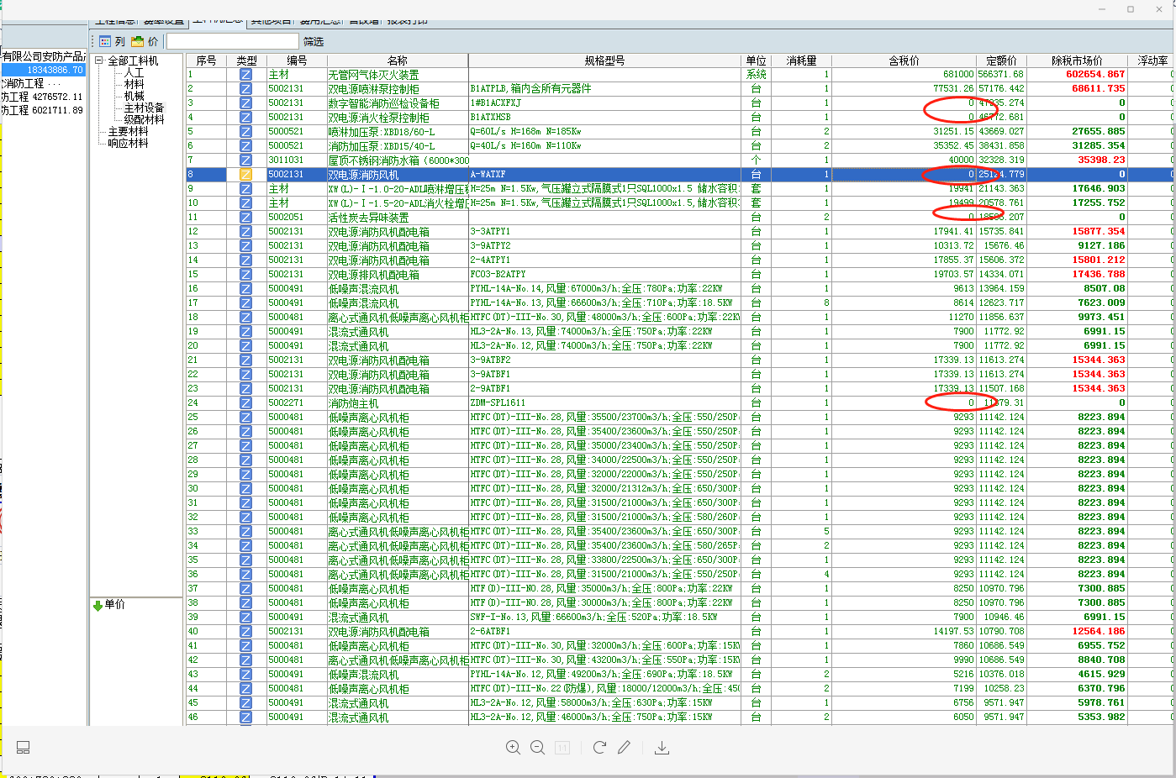Click the name cell 活性炭去异味装置
Screen dimensions: 1176x778
click(x=398, y=218)
